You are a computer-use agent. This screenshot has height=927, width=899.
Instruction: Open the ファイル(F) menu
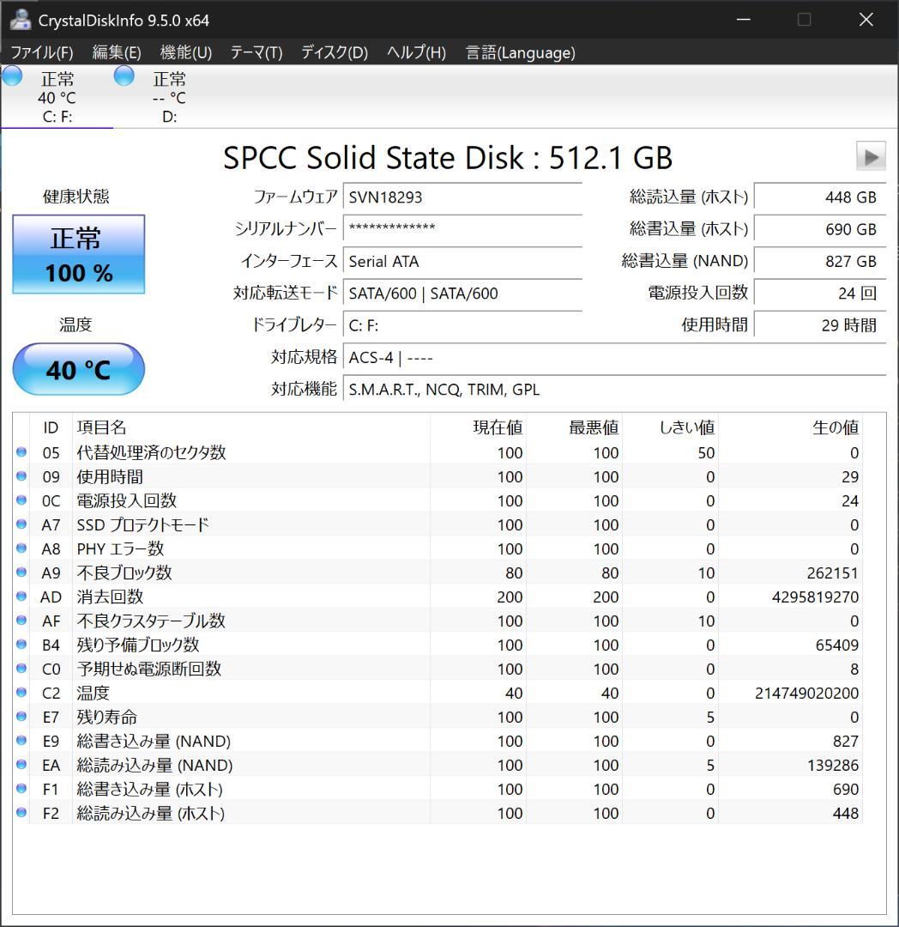[42, 52]
